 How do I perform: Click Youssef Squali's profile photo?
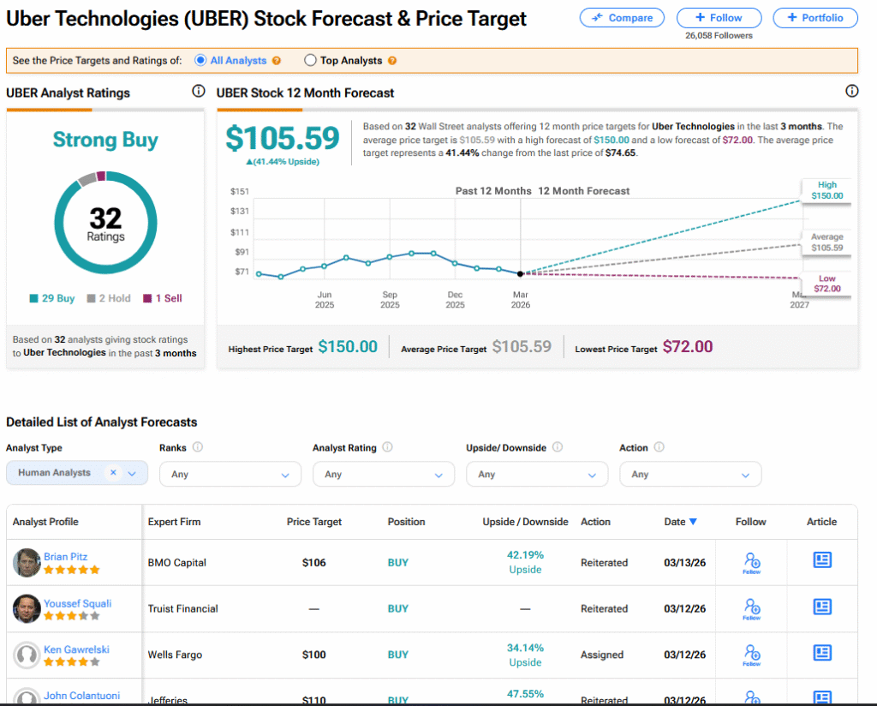pos(27,608)
